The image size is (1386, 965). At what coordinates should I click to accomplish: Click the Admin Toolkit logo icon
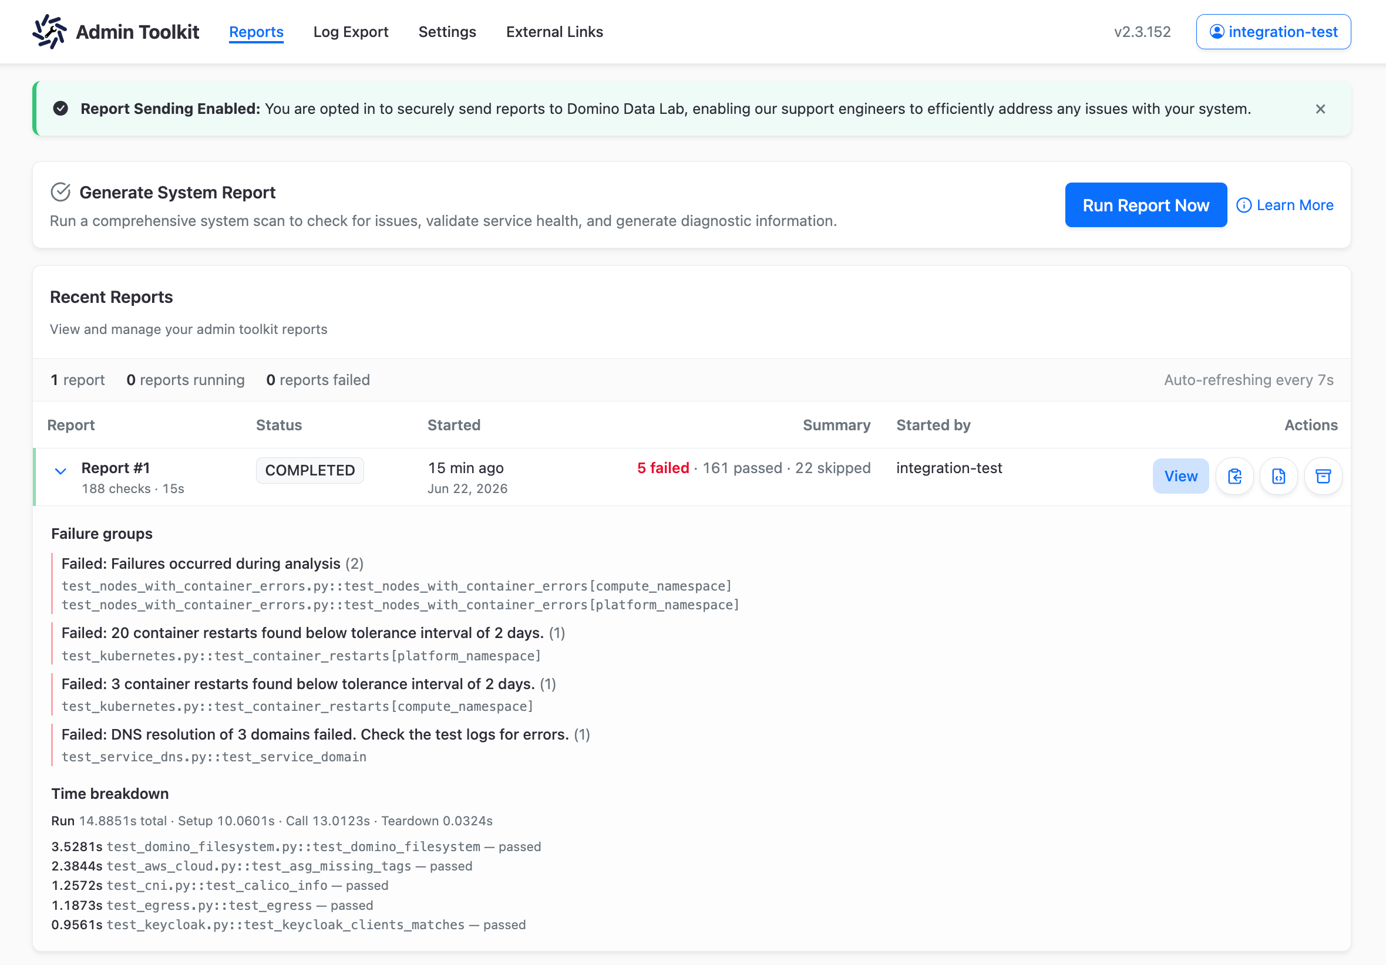click(49, 31)
